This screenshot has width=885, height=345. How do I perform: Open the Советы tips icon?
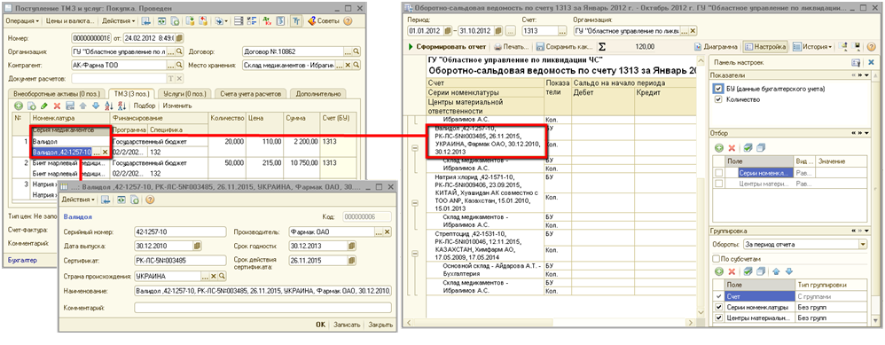click(x=311, y=21)
